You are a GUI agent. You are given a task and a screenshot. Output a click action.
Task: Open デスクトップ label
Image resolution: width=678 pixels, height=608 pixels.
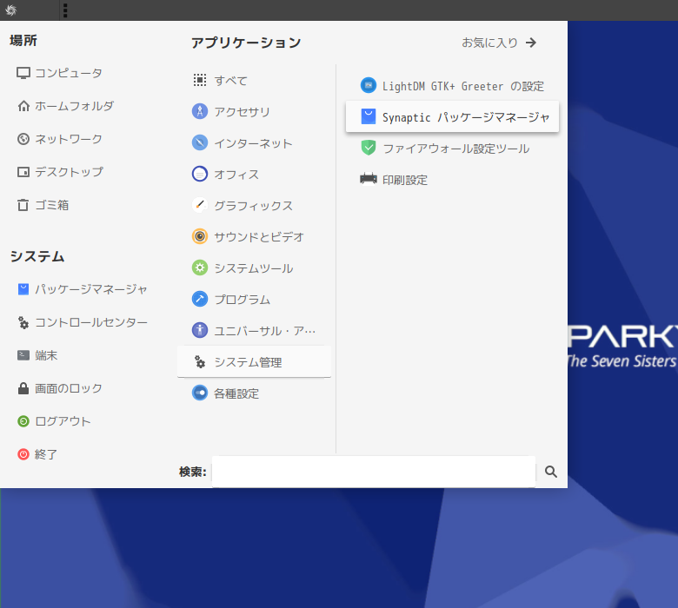(69, 172)
